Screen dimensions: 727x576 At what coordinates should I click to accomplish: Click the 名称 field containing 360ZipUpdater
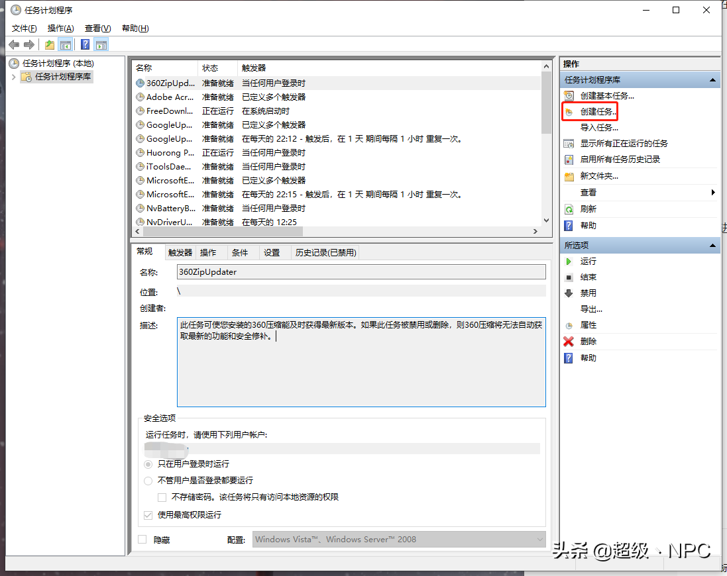click(361, 272)
